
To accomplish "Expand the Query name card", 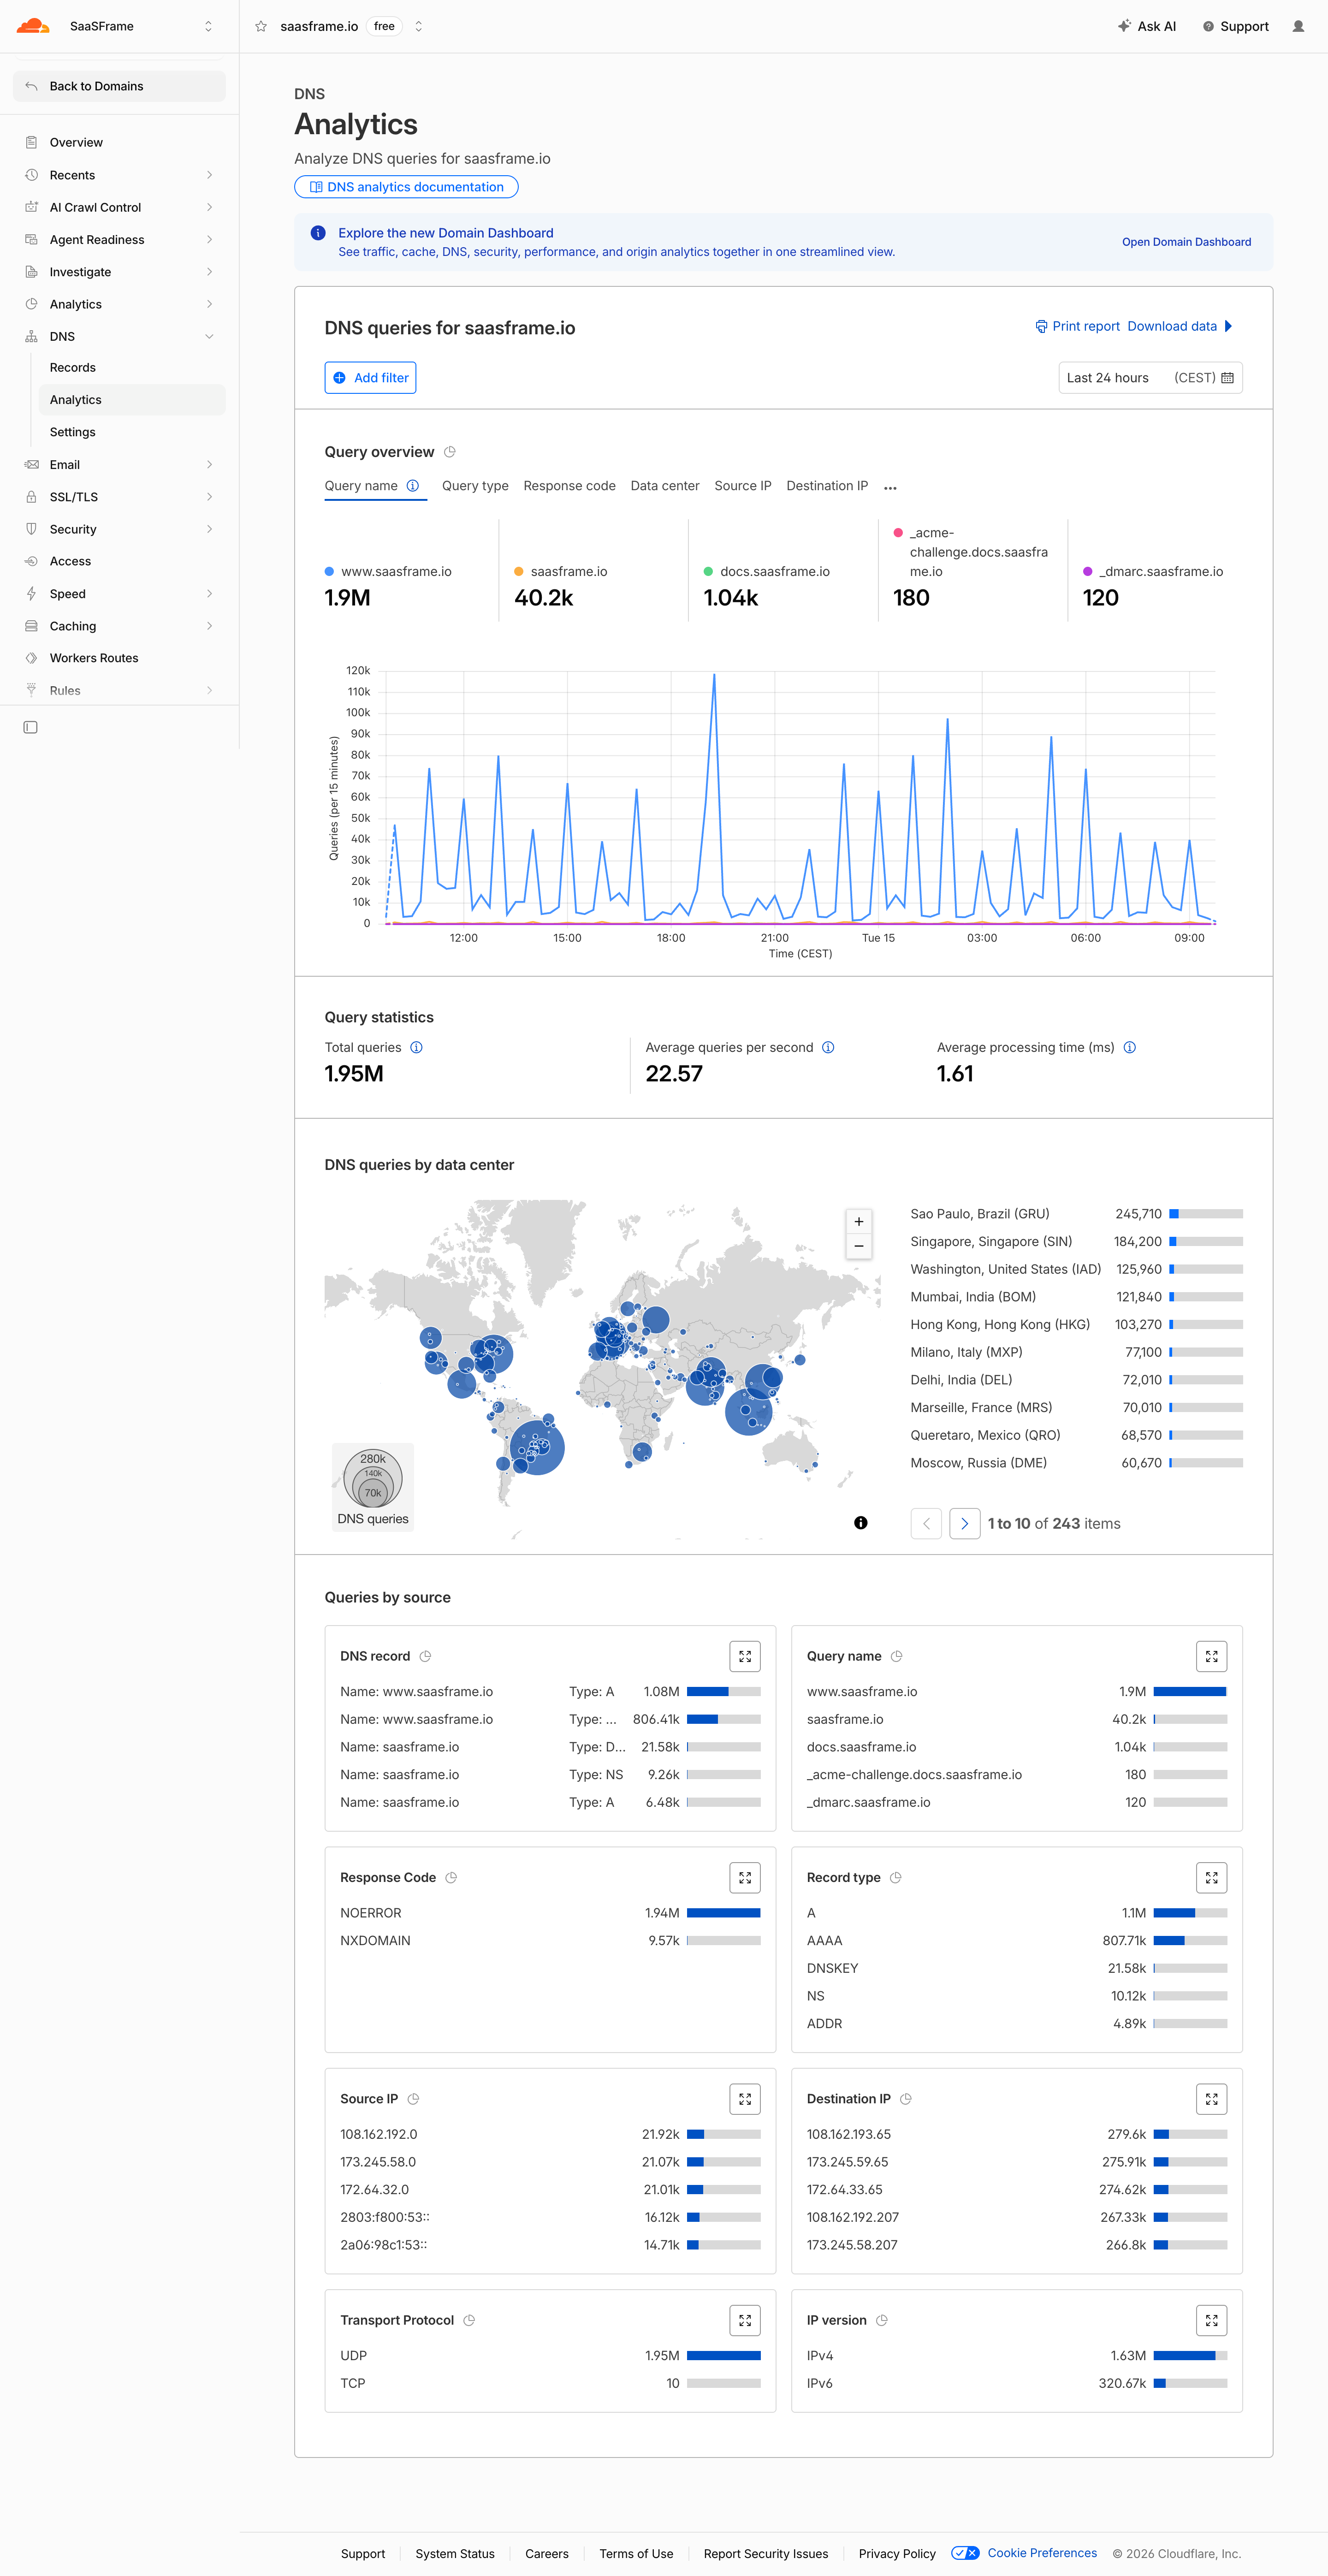I will coord(1211,1656).
